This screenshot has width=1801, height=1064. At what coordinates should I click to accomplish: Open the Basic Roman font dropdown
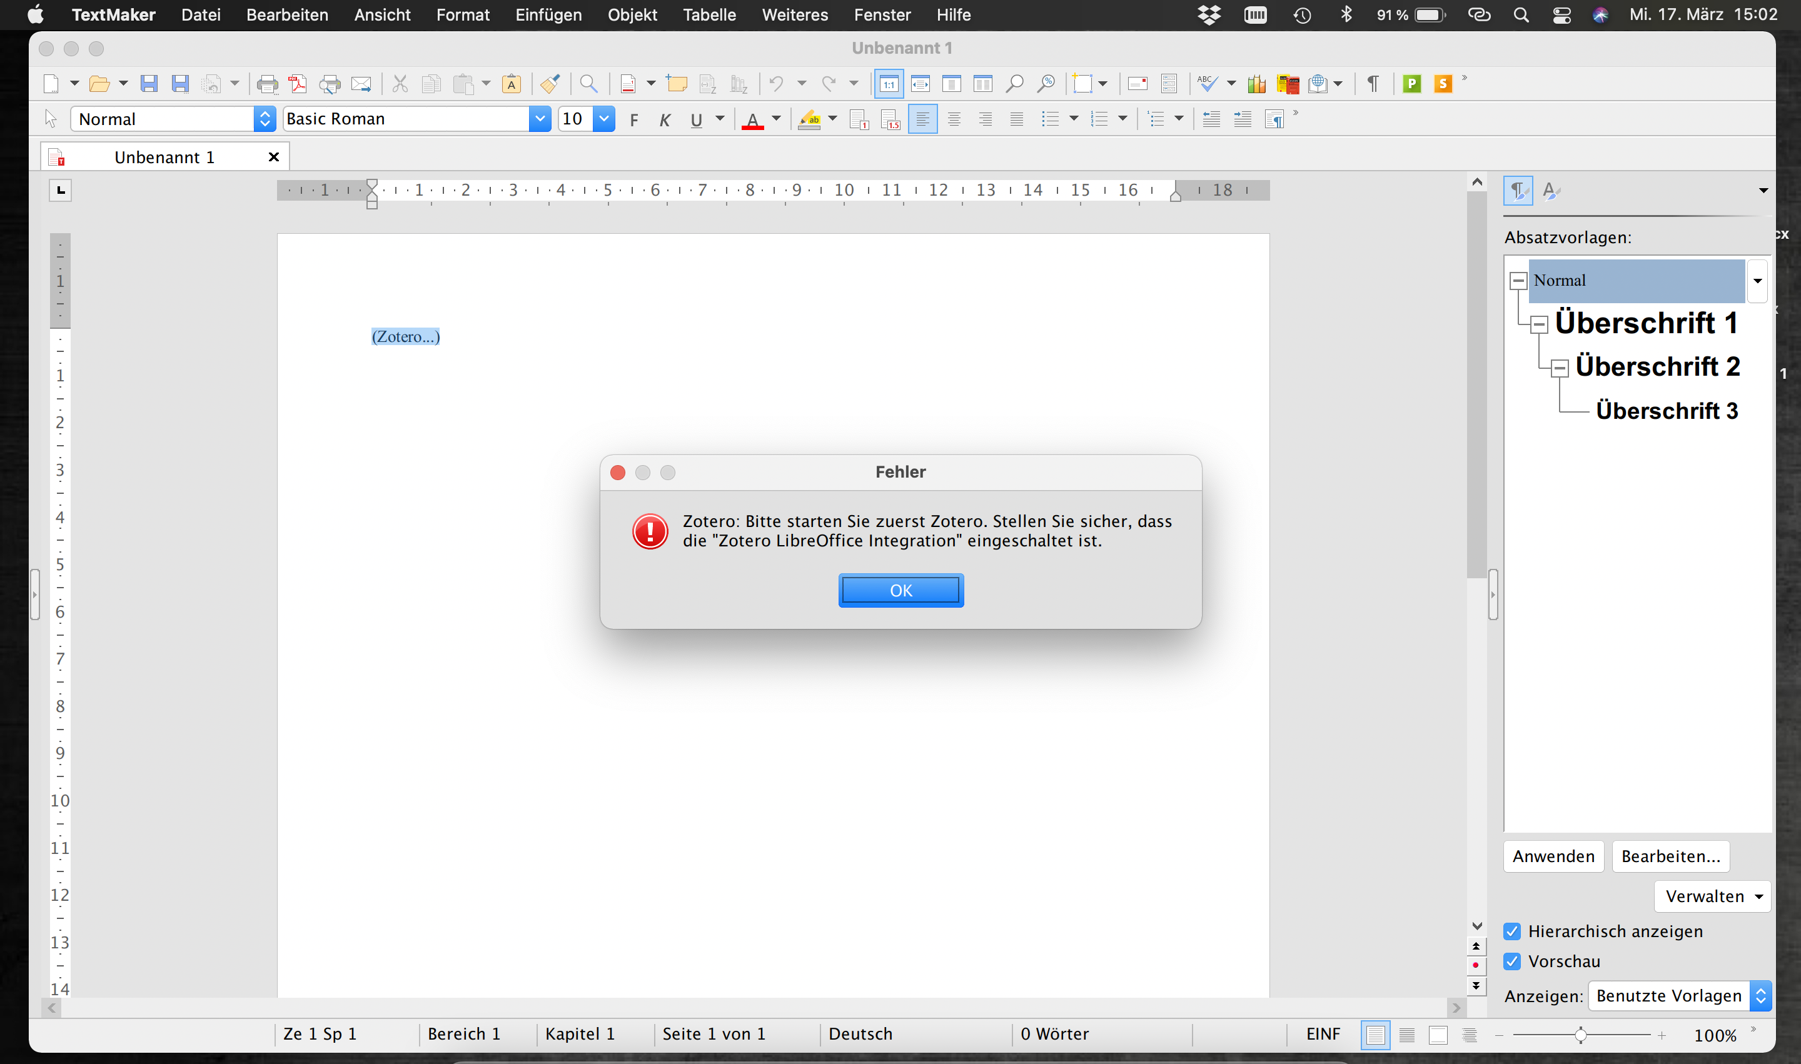540,119
